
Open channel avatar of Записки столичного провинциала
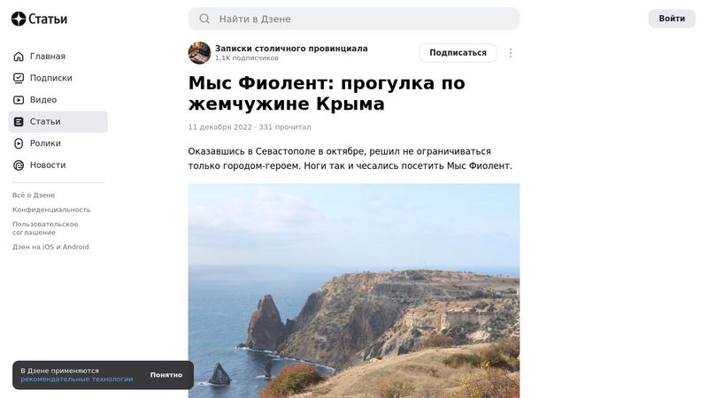[x=200, y=53]
